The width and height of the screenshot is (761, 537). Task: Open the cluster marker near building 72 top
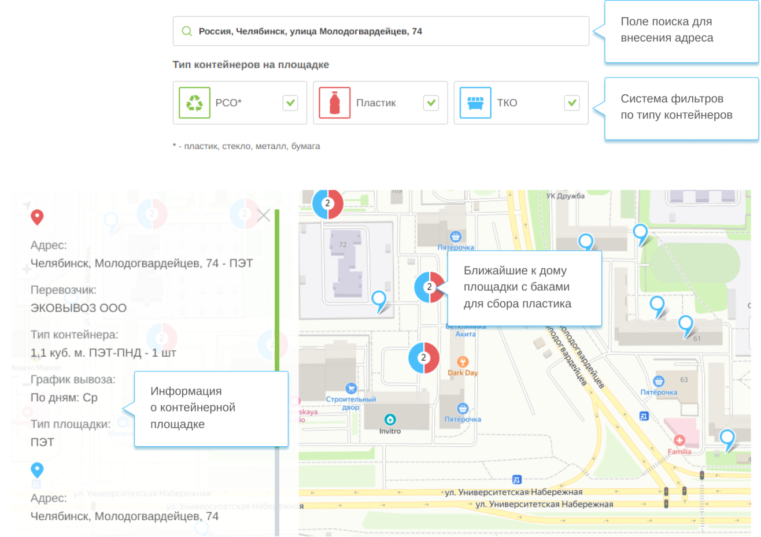point(328,203)
